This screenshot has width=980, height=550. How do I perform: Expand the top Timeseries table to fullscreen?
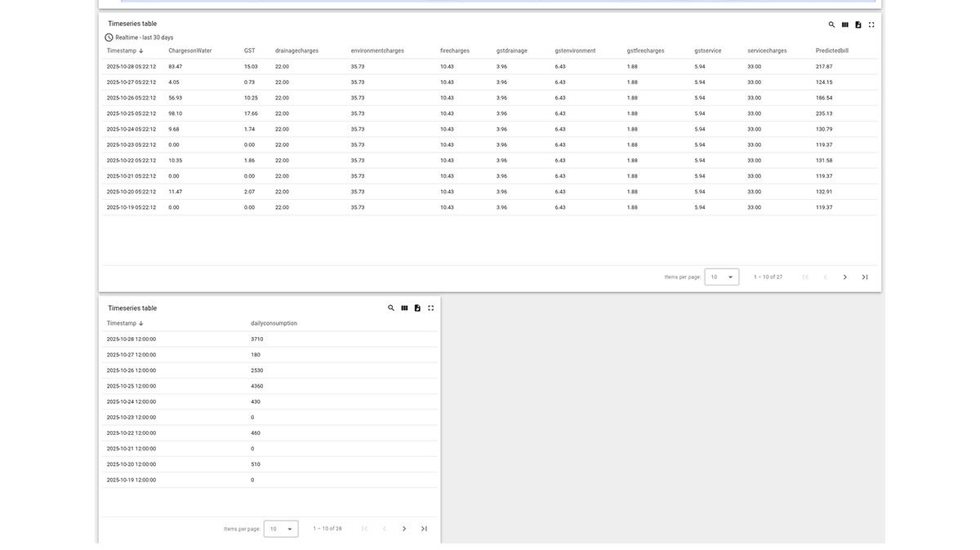click(871, 23)
